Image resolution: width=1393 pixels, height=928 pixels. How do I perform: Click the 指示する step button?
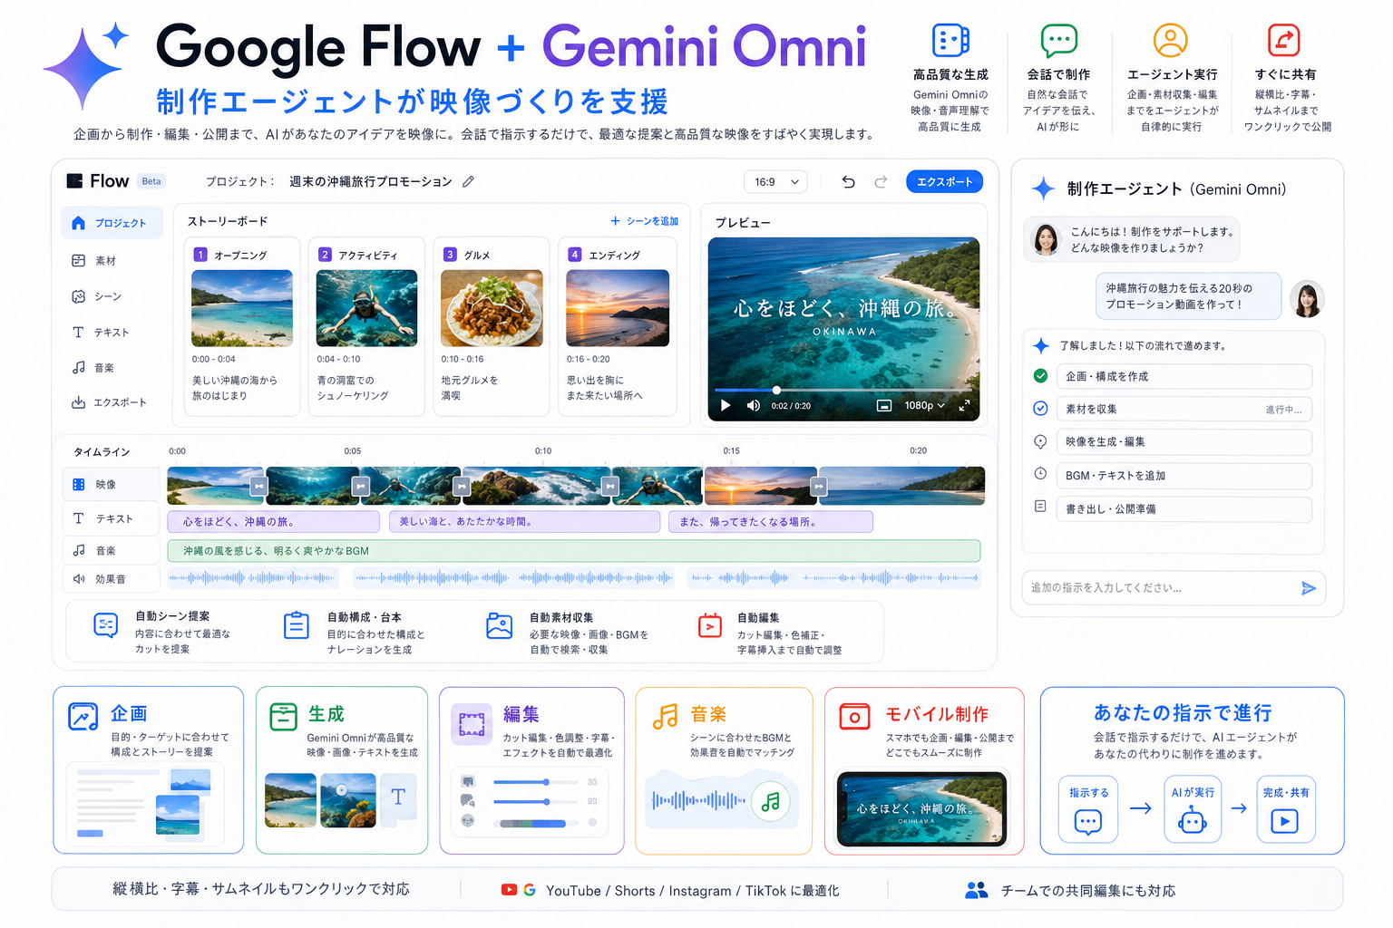[1088, 809]
